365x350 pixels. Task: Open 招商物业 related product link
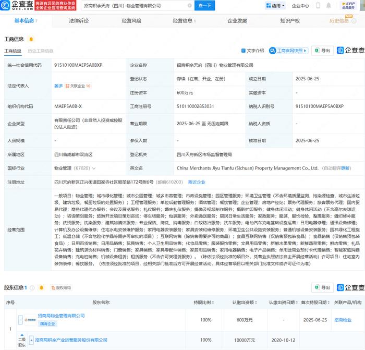click(343, 320)
